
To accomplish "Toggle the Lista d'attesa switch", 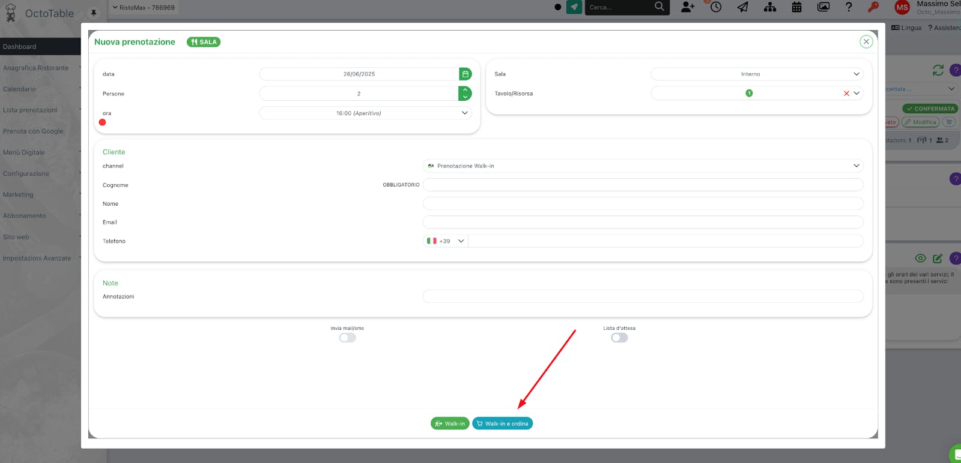I will click(x=619, y=338).
